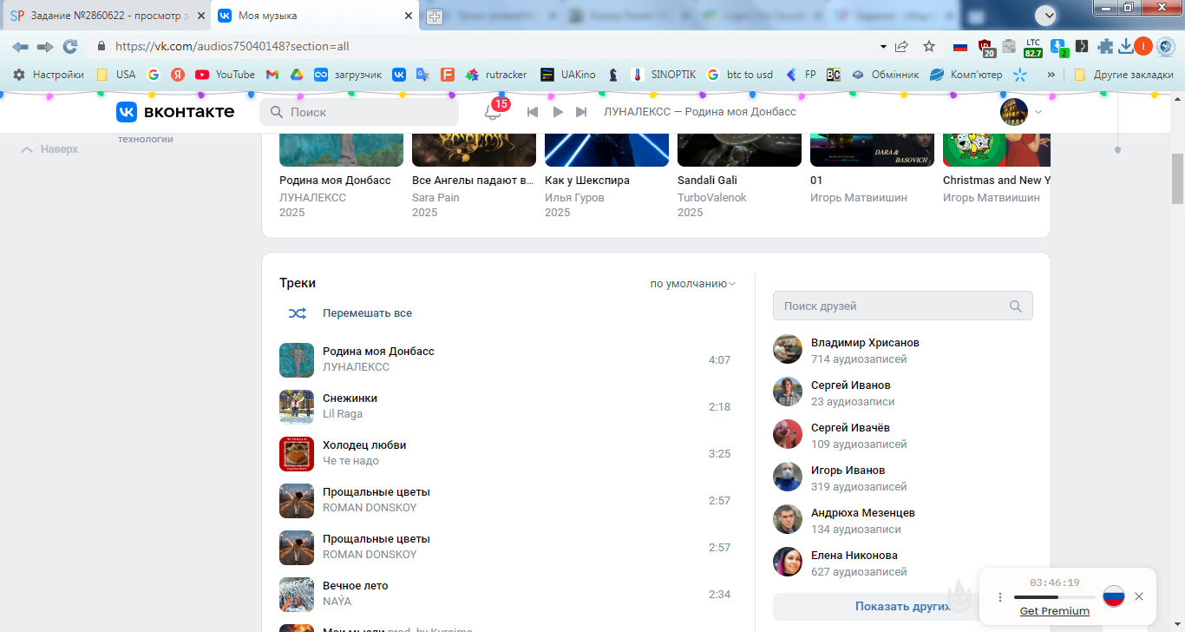This screenshot has height=632, width=1185.
Task: Open Обмінник bookmark
Action: [x=885, y=75]
